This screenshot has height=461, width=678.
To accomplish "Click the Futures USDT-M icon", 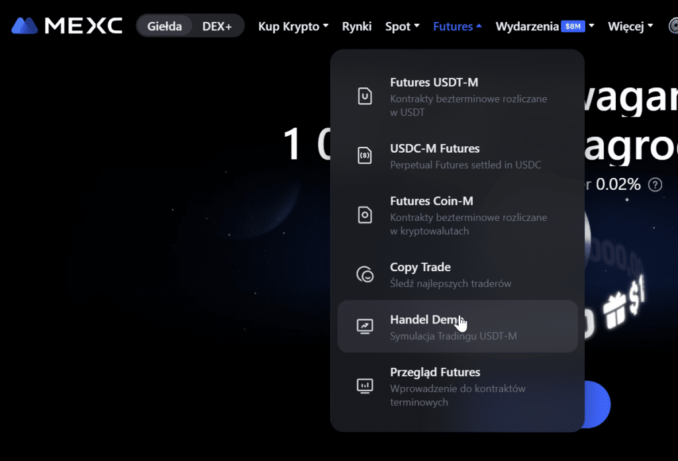I will pos(365,97).
